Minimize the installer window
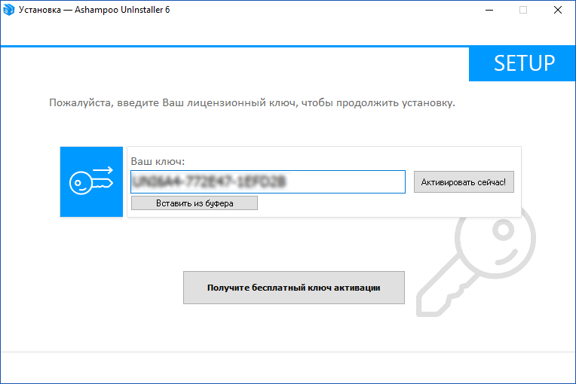This screenshot has height=384, width=576. coord(489,10)
